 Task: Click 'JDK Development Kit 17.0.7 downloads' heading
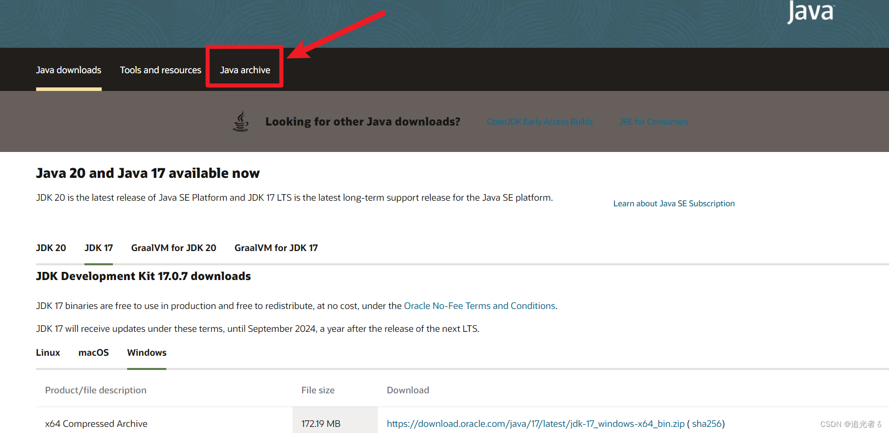pos(143,276)
